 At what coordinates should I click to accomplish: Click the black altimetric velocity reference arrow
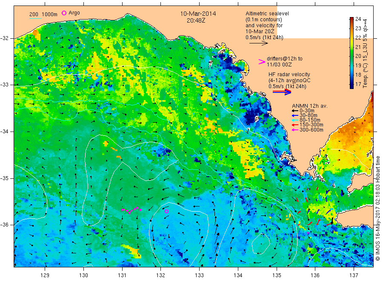click(x=259, y=43)
